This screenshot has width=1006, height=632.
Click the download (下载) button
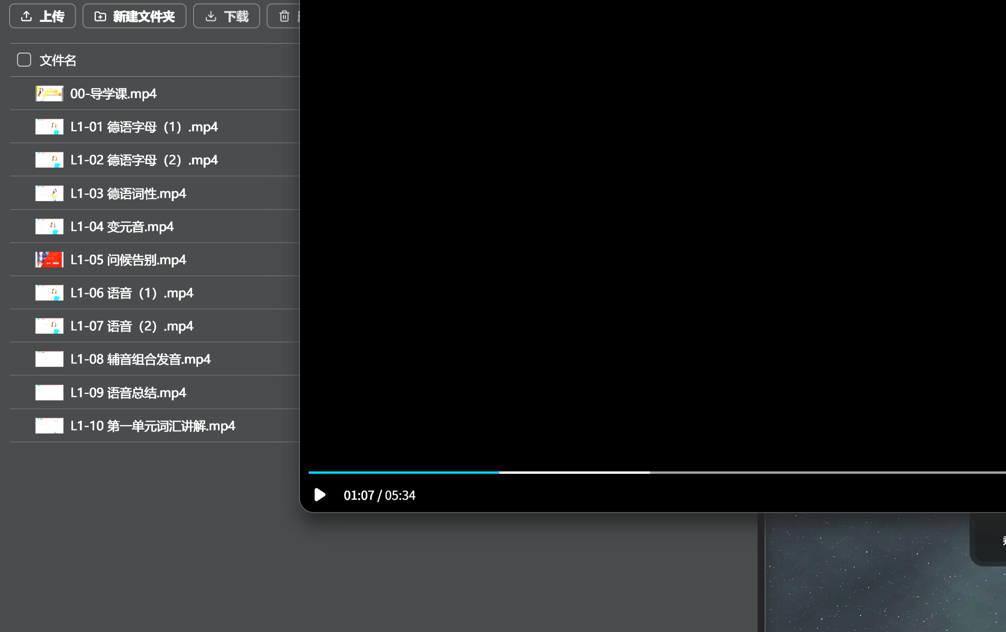coord(226,16)
